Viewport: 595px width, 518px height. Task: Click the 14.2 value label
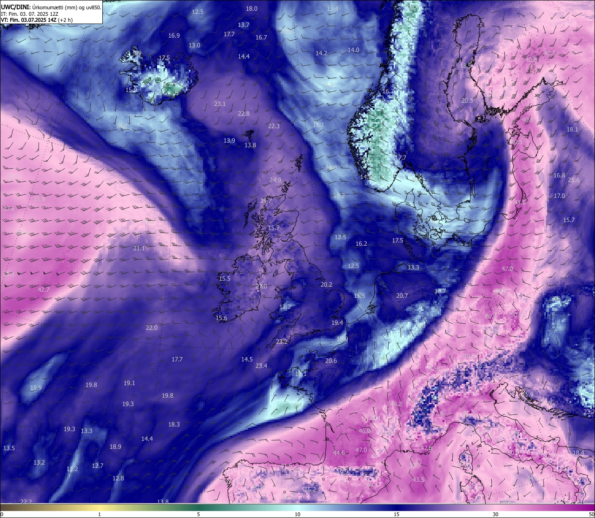[x=321, y=53]
